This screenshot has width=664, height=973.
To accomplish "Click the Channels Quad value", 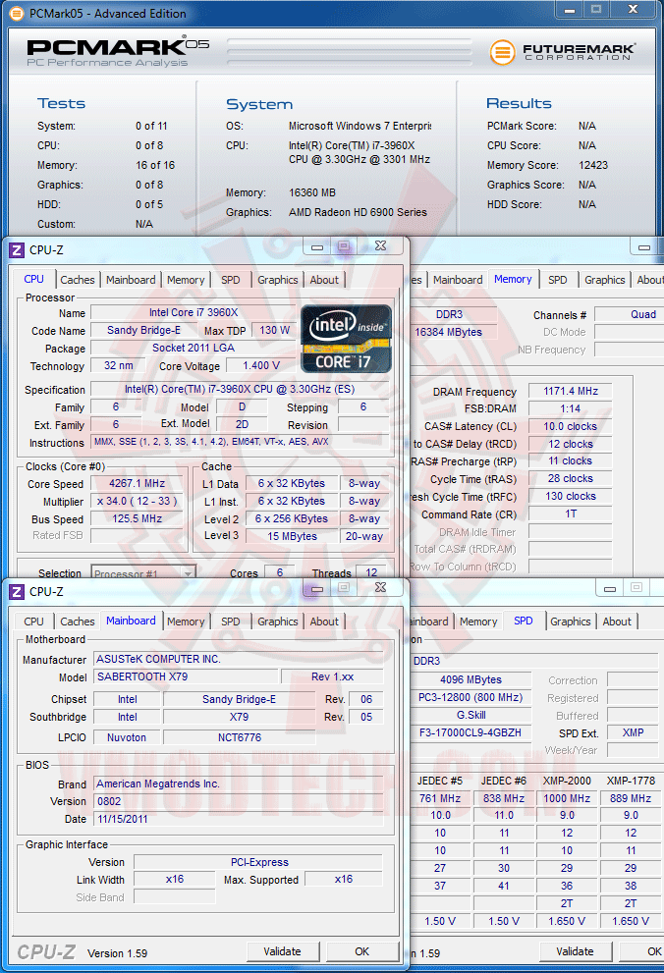I will coord(630,314).
